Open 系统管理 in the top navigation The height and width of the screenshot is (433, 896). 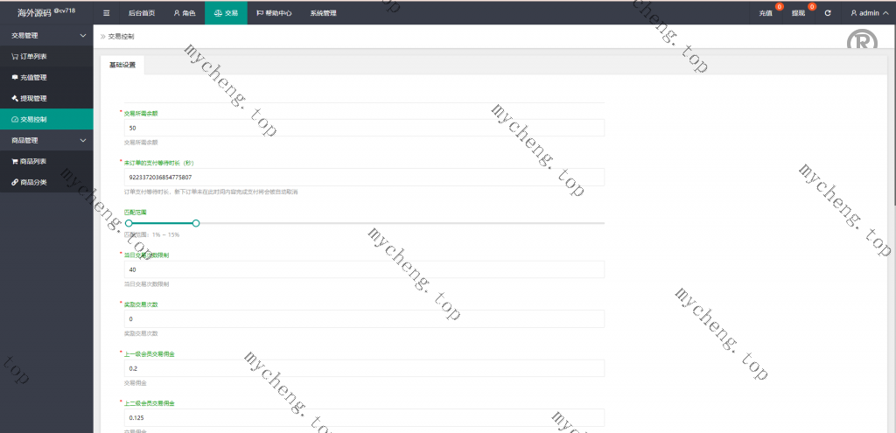click(x=323, y=13)
